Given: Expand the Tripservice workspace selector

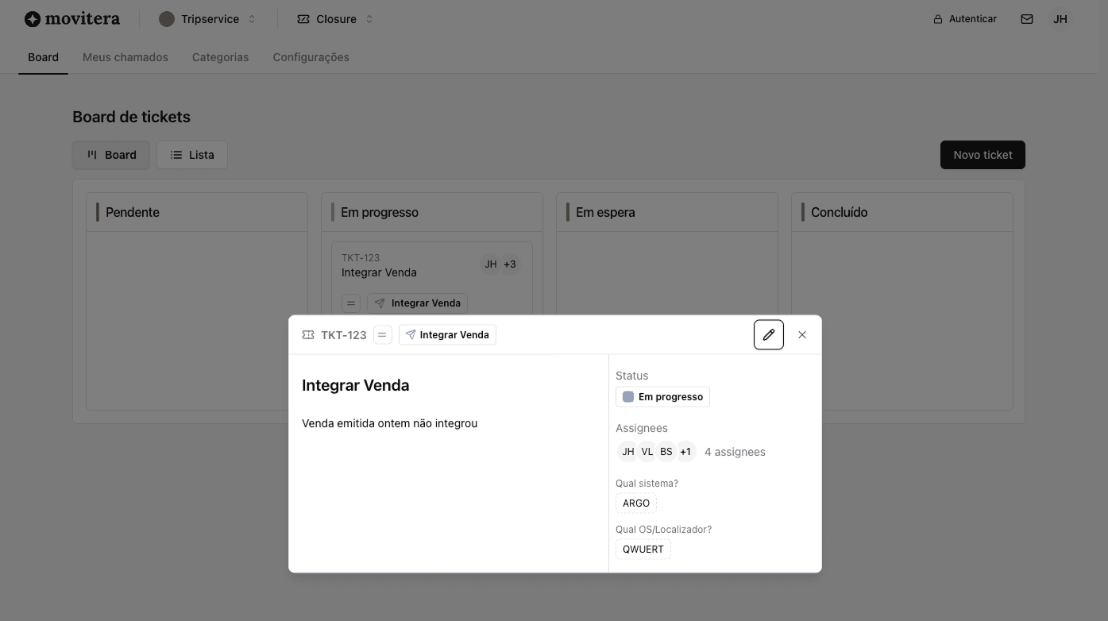Looking at the screenshot, I should (208, 18).
